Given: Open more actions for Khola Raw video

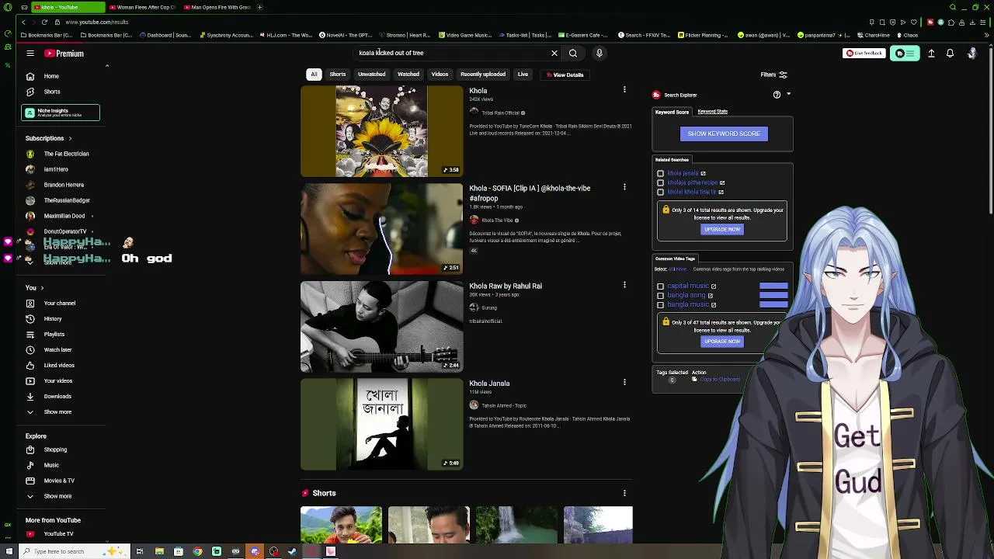Looking at the screenshot, I should pyautogui.click(x=624, y=285).
